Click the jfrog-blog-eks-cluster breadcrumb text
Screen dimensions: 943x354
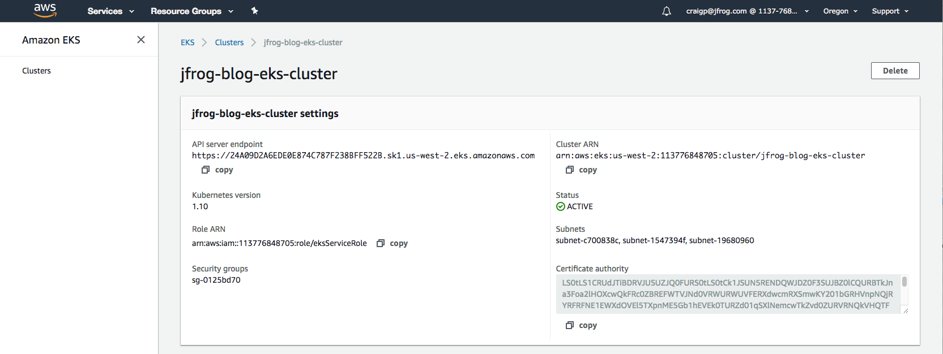pos(303,42)
